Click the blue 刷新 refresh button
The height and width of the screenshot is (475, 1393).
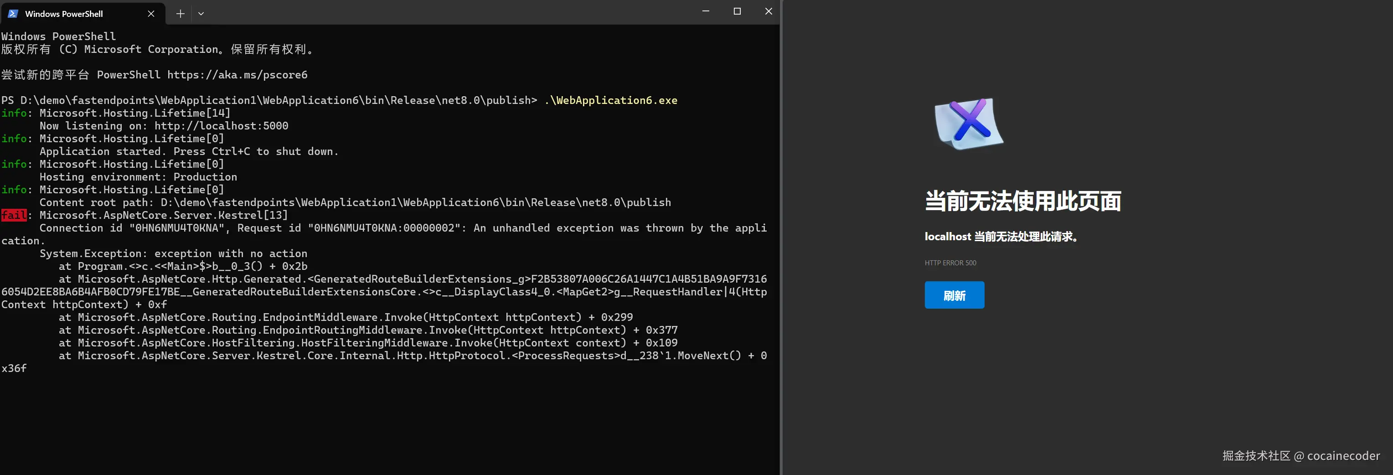[954, 295]
